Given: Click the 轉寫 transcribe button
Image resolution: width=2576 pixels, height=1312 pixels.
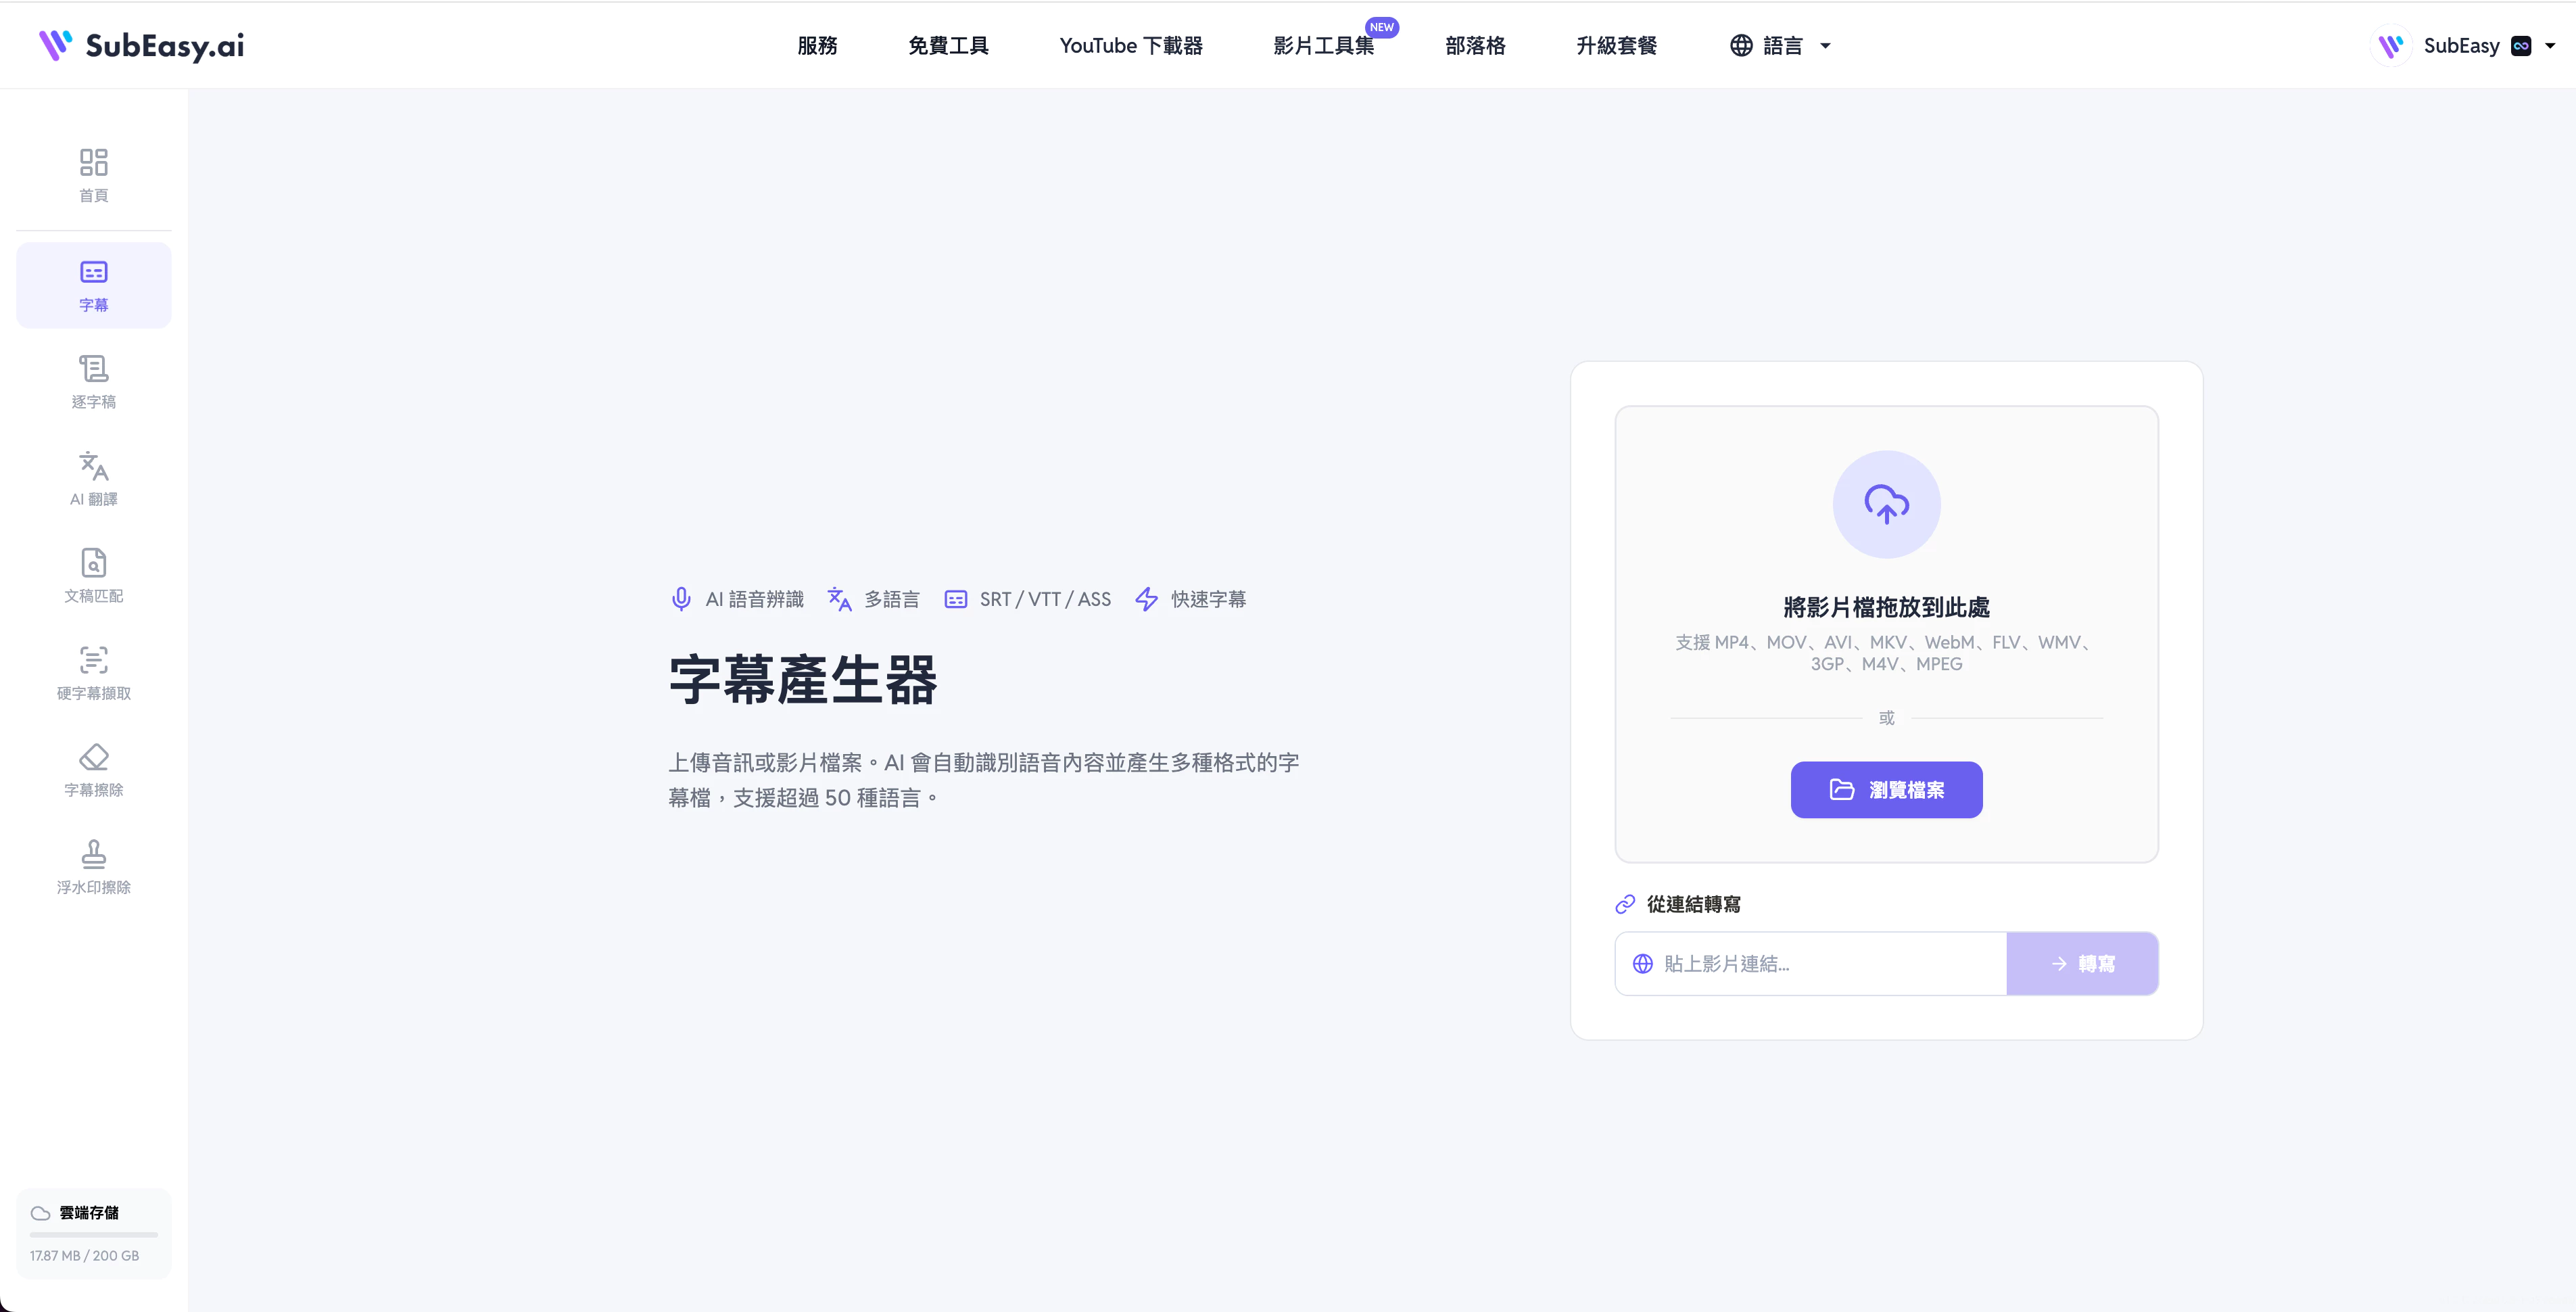Looking at the screenshot, I should 2082,964.
